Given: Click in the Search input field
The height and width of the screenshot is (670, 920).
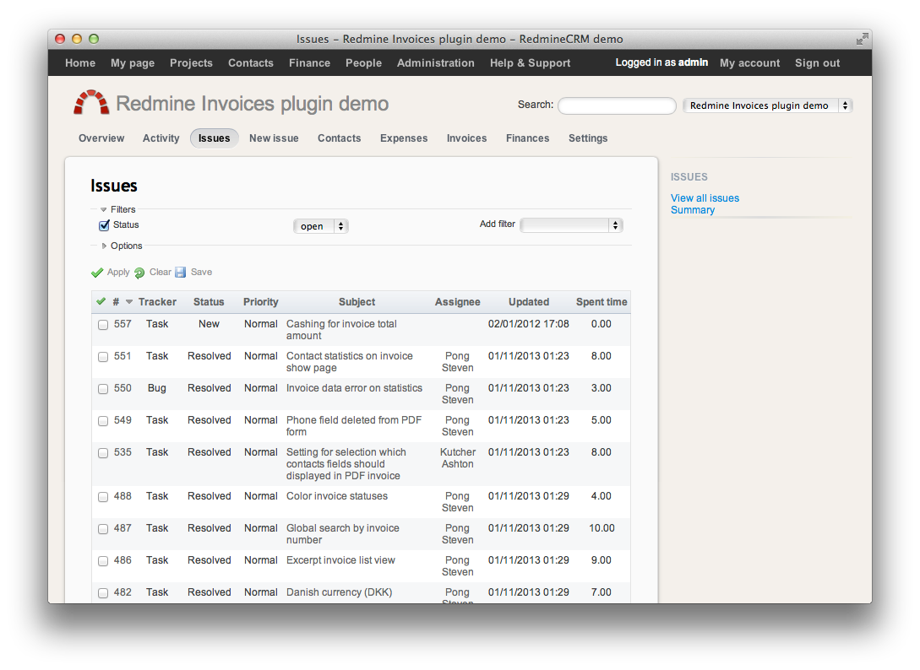Looking at the screenshot, I should point(617,105).
